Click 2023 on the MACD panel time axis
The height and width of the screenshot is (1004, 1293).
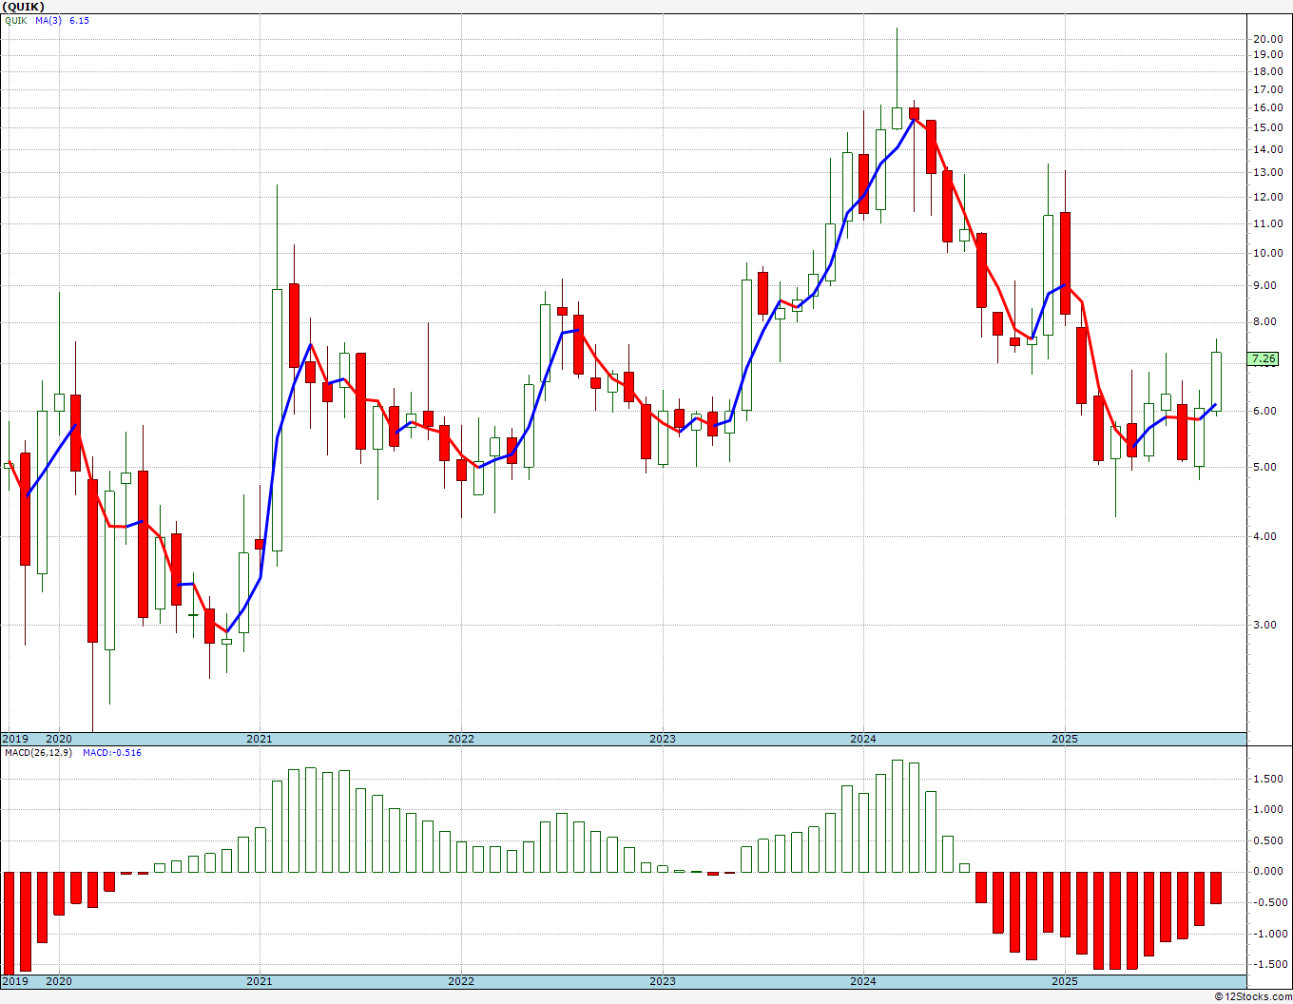[x=663, y=981]
